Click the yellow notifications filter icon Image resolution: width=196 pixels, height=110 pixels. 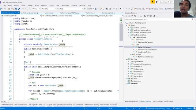pos(153,2)
